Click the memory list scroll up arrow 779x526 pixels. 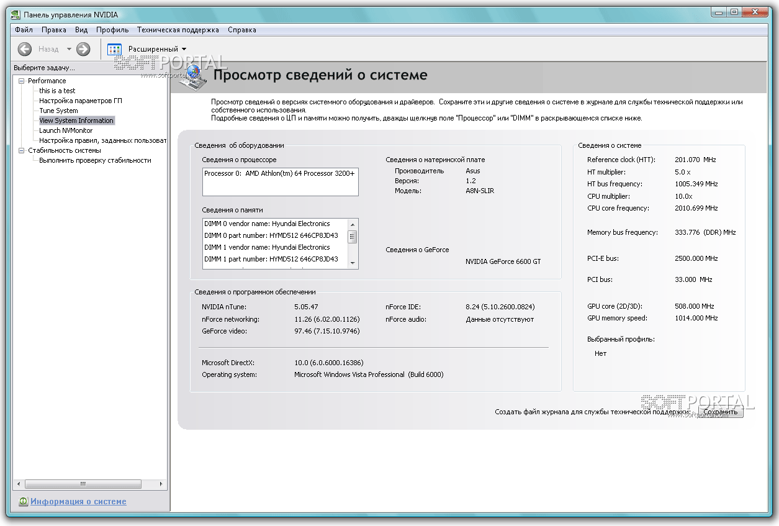tap(353, 224)
